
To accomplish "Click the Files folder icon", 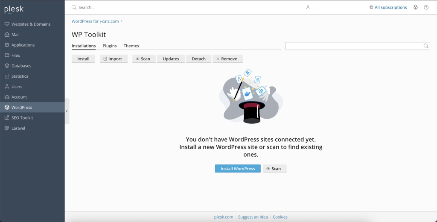I will pos(7,55).
